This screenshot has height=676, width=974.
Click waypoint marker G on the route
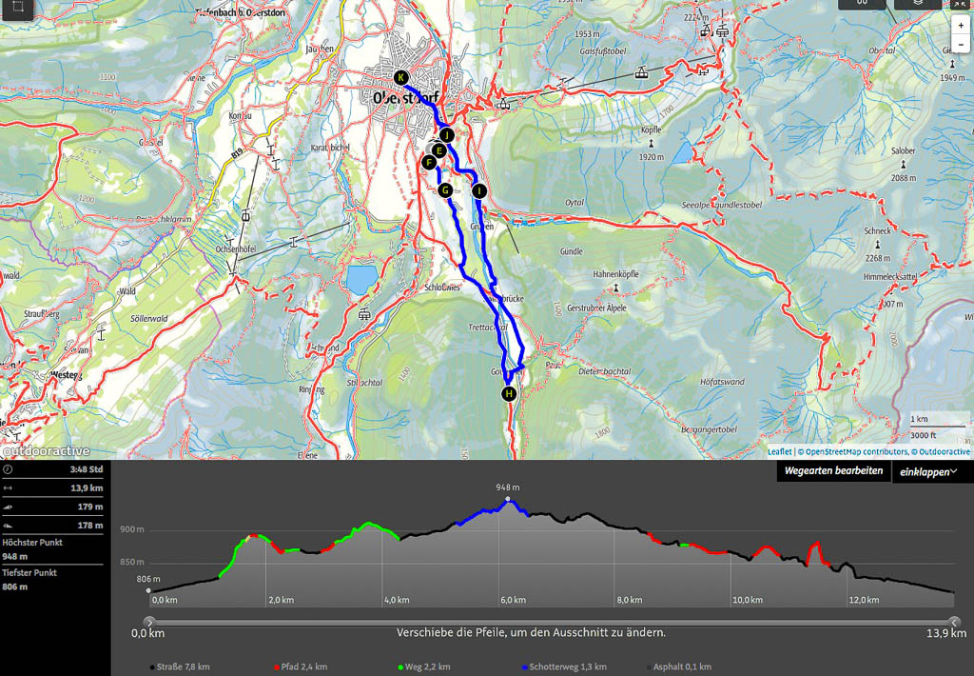pos(444,190)
